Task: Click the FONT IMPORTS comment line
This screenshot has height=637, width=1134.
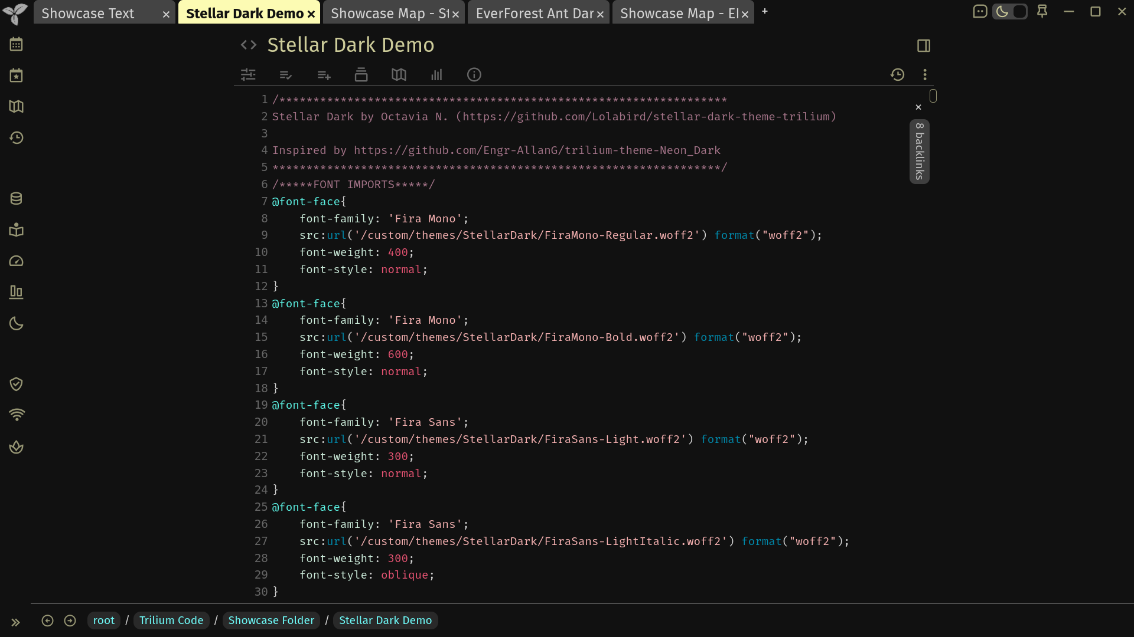Action: click(353, 185)
